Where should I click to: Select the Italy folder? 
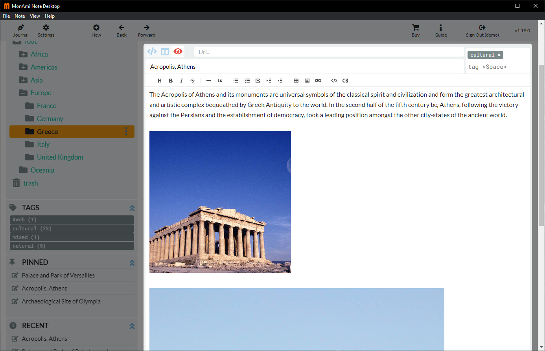[x=43, y=144]
